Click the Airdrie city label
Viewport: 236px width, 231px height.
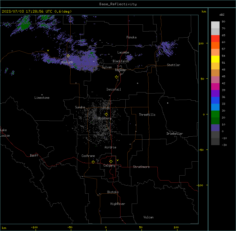pyautogui.click(x=110, y=147)
